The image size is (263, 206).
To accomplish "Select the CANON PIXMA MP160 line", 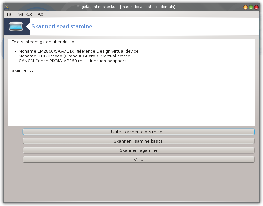I will pyautogui.click(x=73, y=61).
